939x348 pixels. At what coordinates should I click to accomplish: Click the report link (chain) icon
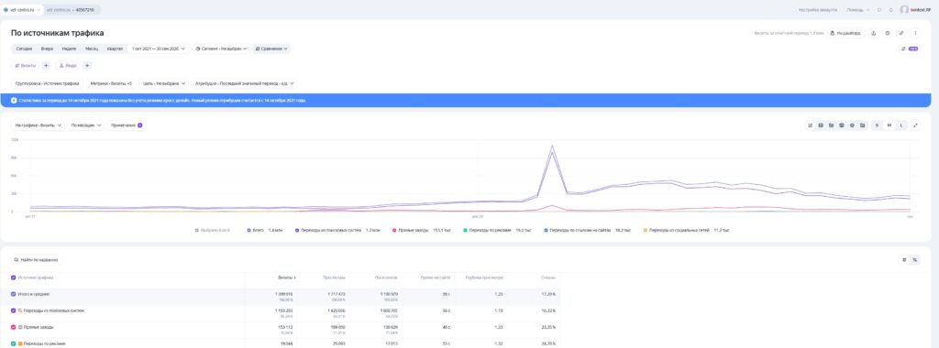coord(901,34)
